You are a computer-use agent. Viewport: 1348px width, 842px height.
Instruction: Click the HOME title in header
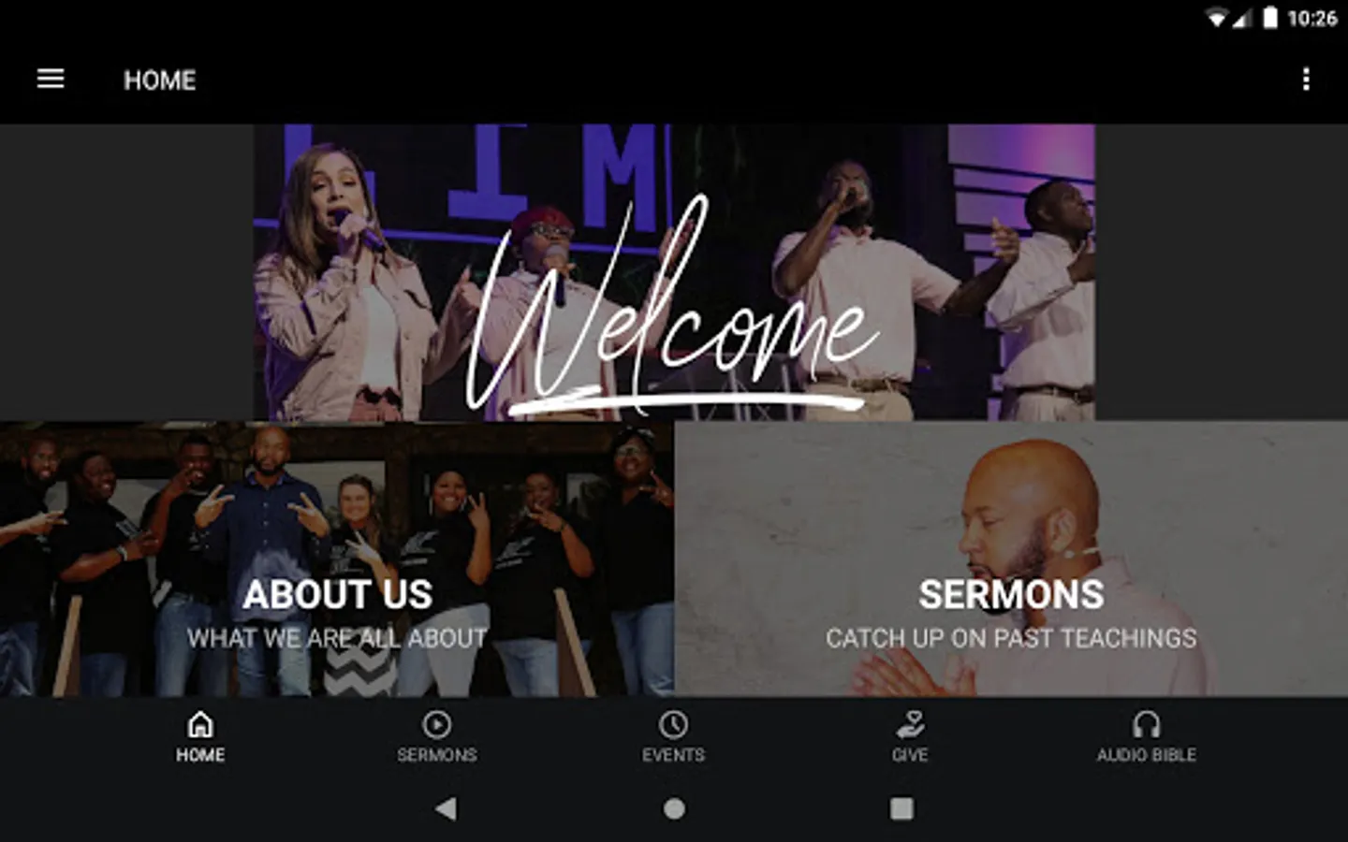(160, 80)
